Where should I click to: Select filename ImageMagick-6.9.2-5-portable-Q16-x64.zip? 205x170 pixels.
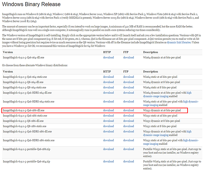[x=26, y=161]
